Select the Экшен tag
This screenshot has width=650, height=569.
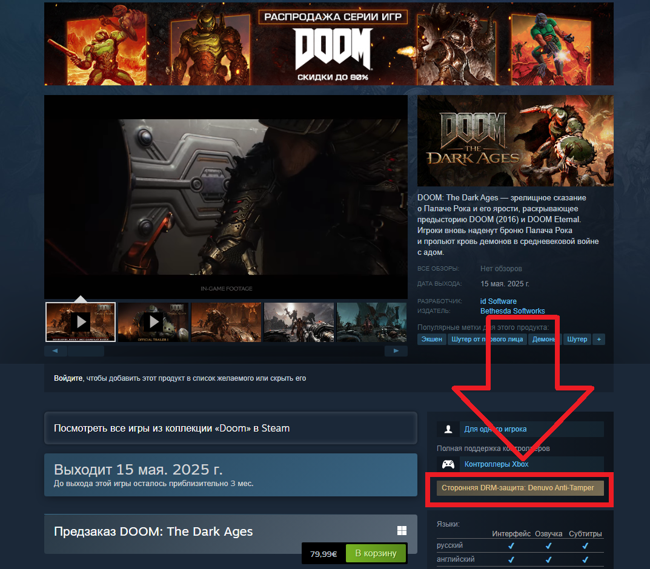tap(431, 339)
